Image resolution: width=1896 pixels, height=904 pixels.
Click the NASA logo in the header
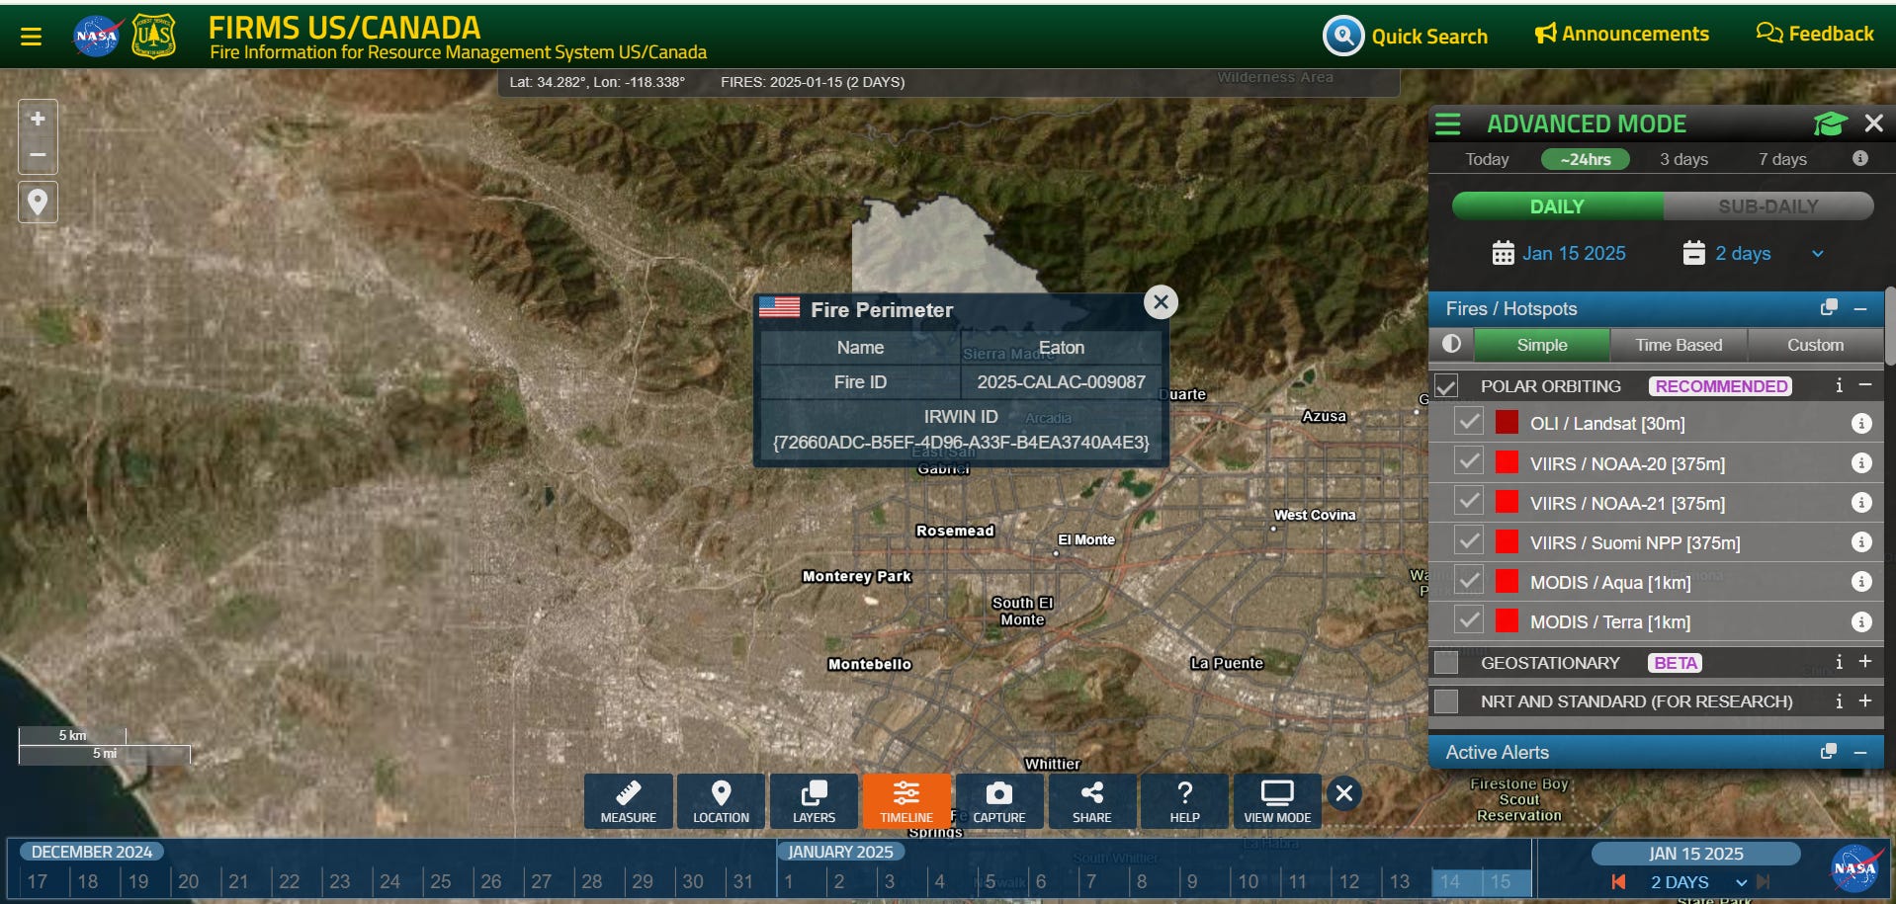pyautogui.click(x=97, y=37)
